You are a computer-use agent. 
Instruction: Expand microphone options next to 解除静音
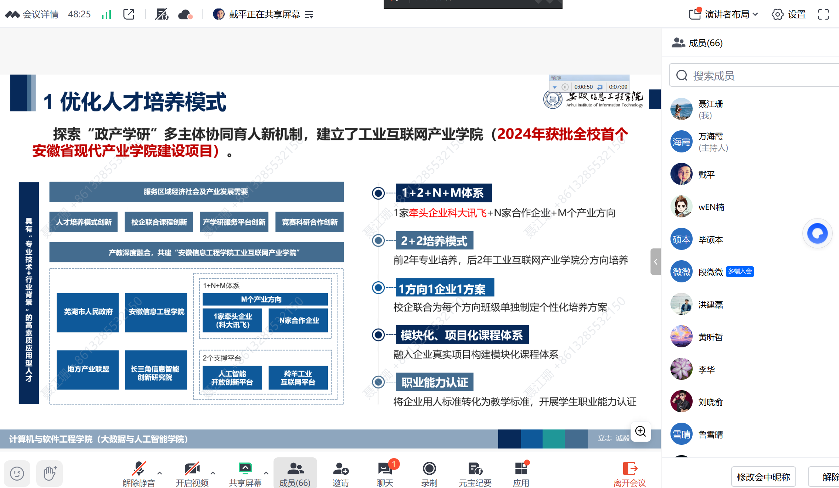(x=159, y=474)
